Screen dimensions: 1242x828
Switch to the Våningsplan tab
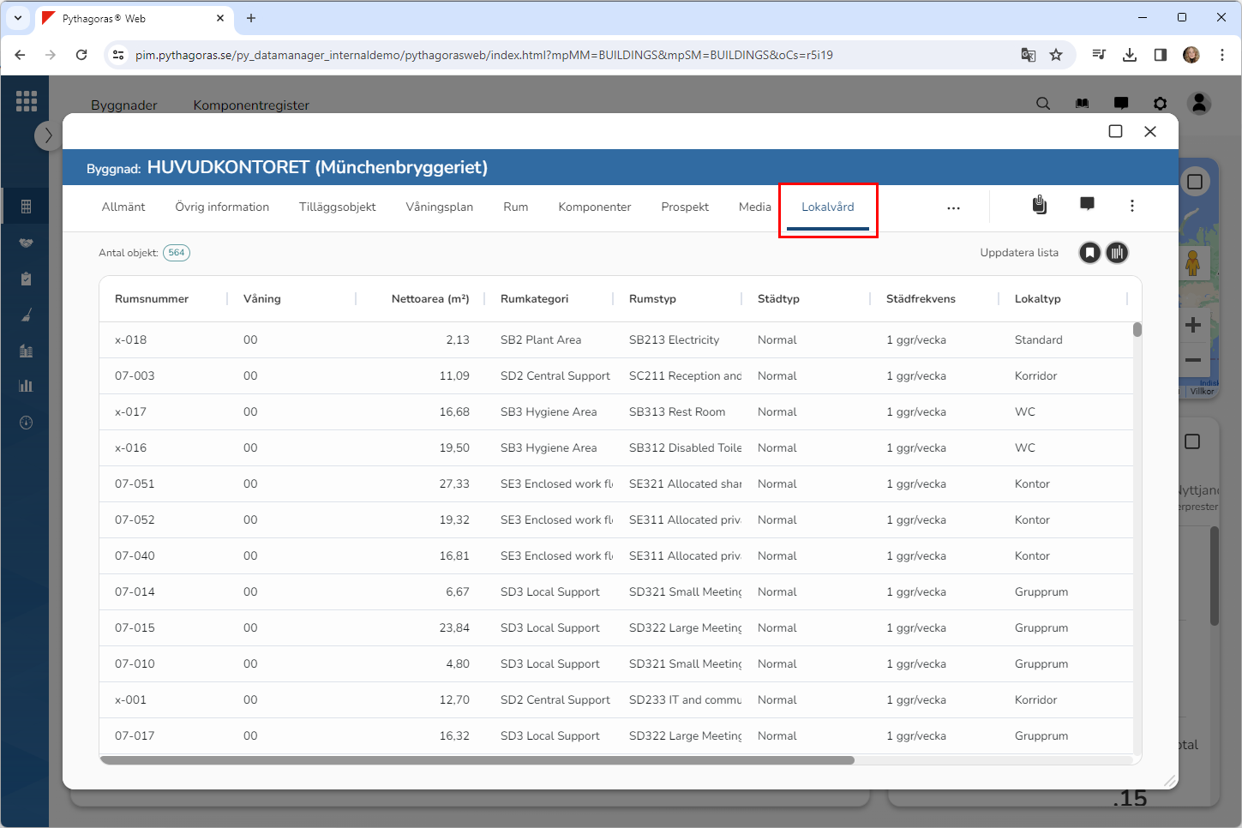tap(439, 207)
